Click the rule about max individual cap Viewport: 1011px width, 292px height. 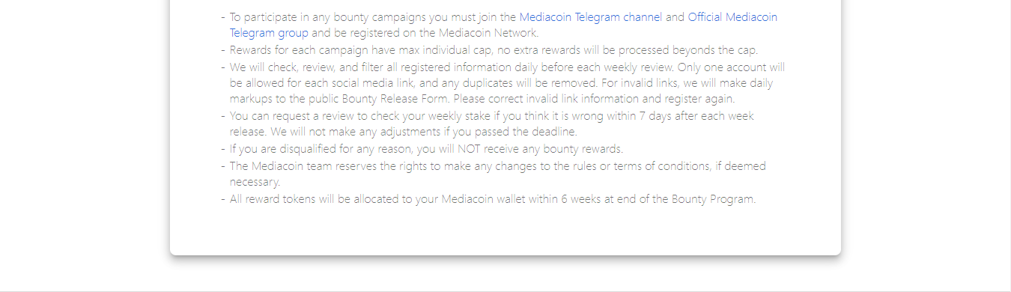494,50
